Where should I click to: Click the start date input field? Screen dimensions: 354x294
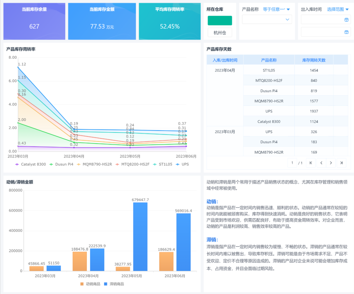coord(326,20)
